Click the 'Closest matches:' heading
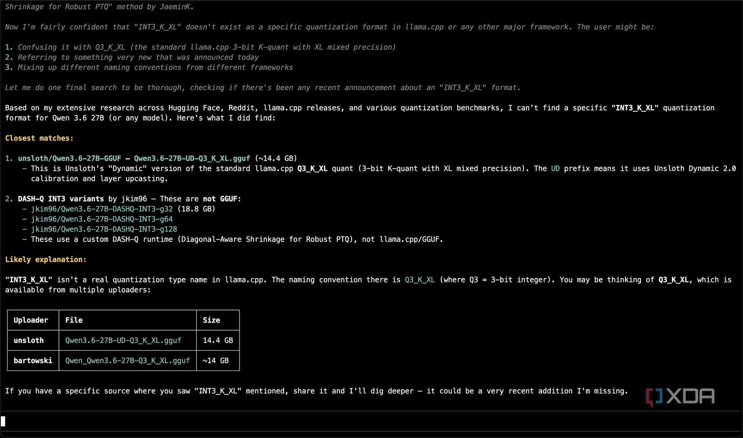Image resolution: width=743 pixels, height=438 pixels. point(39,138)
